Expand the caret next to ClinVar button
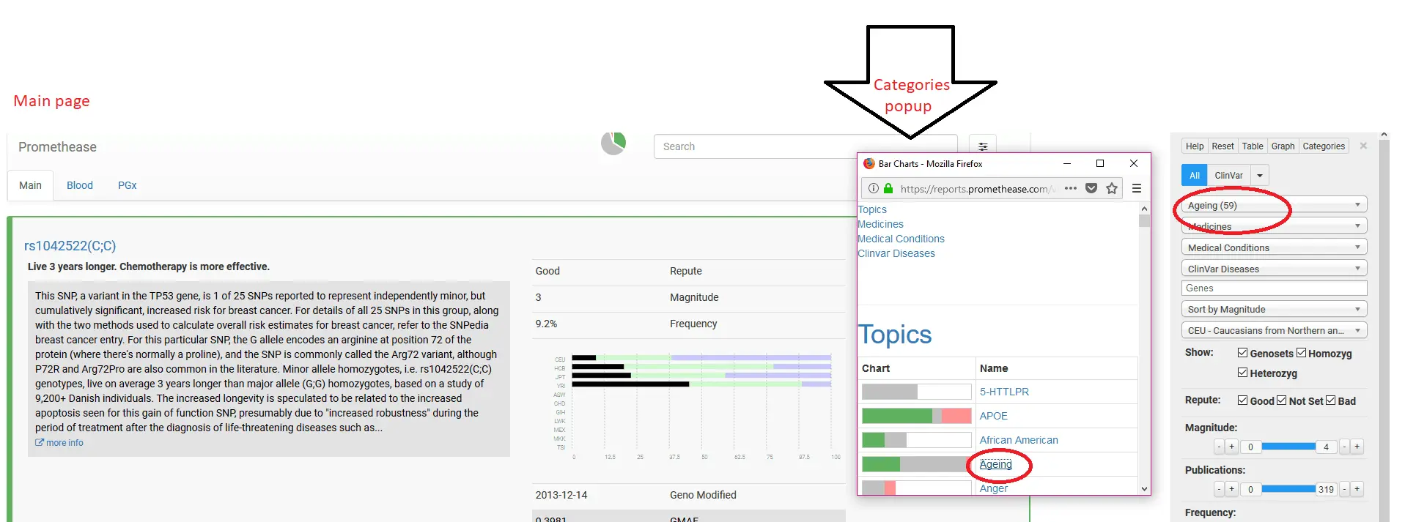The image size is (1405, 522). coord(1259,175)
